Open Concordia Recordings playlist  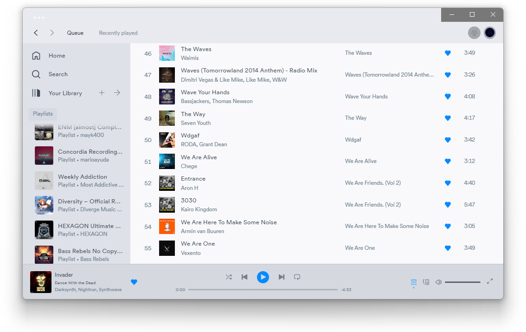[x=79, y=156]
